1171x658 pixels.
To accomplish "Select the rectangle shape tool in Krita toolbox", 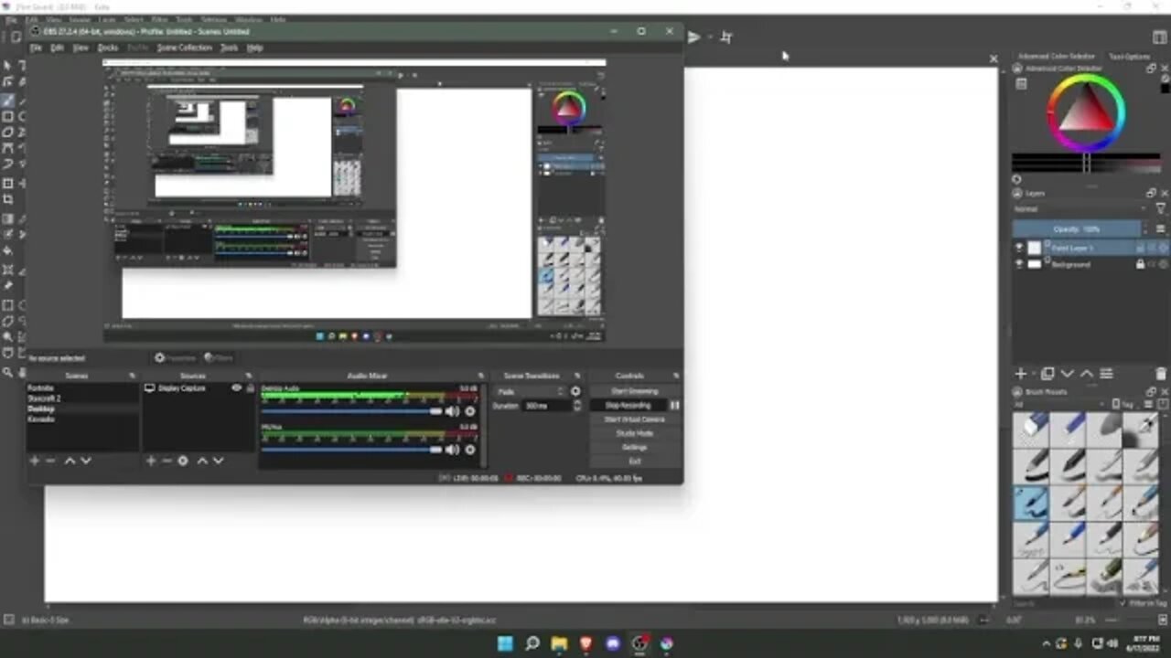I will coord(7,116).
